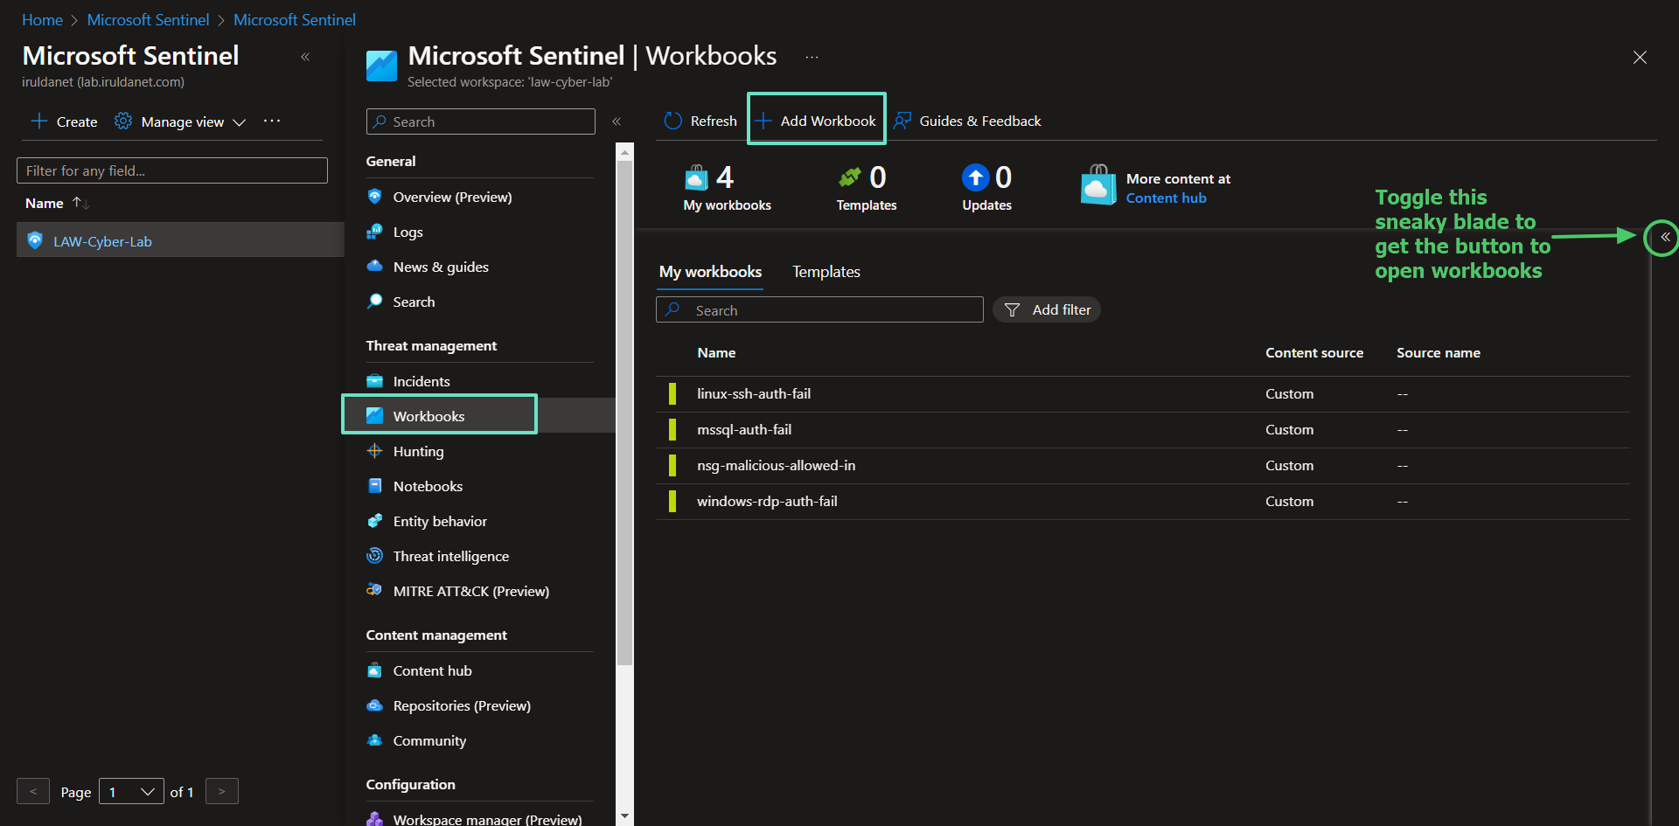Go to the Hunting menu entry
This screenshot has width=1679, height=826.
[418, 451]
